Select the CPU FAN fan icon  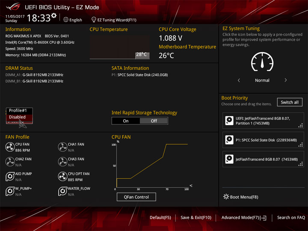(x=10, y=147)
